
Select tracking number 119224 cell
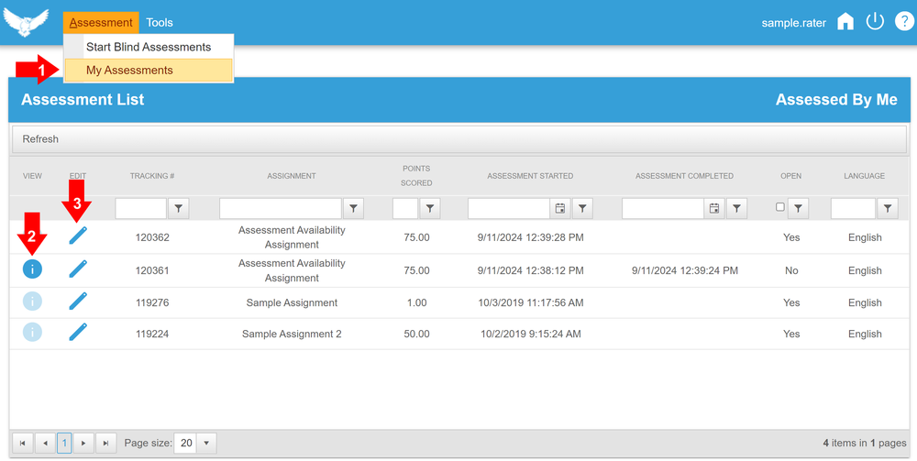coord(152,334)
